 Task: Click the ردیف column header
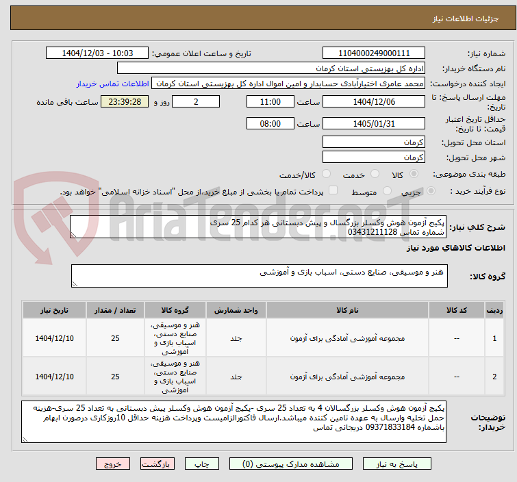click(494, 310)
